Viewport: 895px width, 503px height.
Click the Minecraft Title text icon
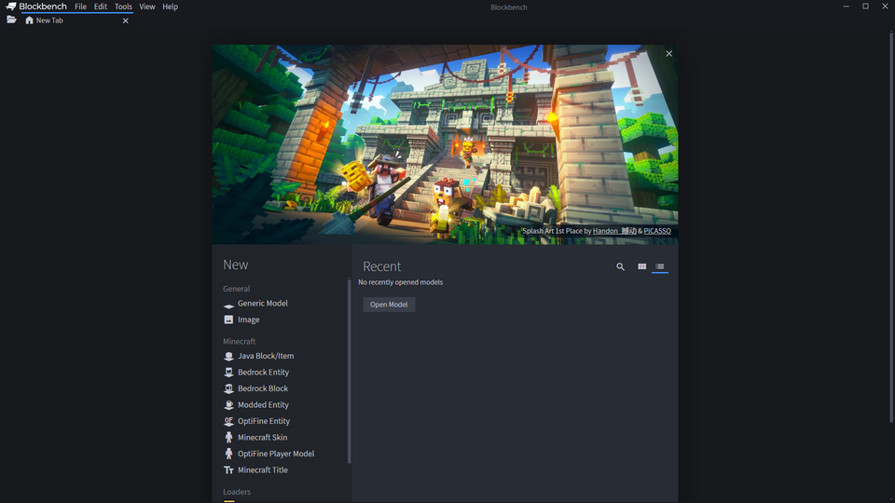click(x=229, y=470)
